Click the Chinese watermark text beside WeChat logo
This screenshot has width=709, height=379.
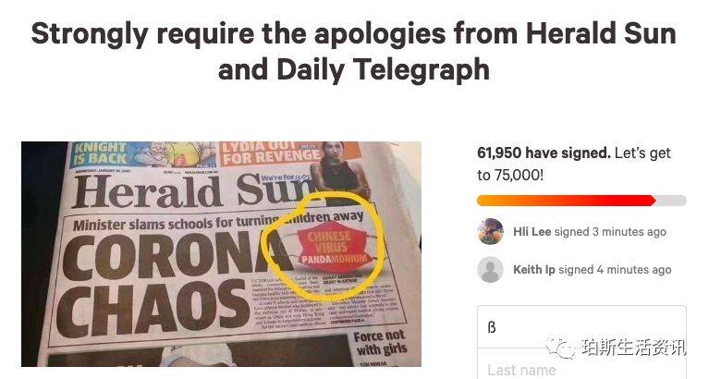634,348
